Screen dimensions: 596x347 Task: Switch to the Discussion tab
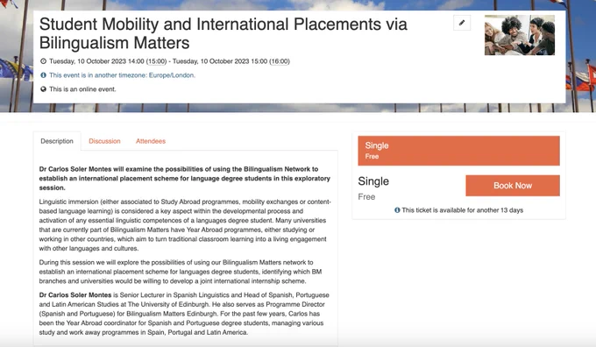tap(104, 141)
